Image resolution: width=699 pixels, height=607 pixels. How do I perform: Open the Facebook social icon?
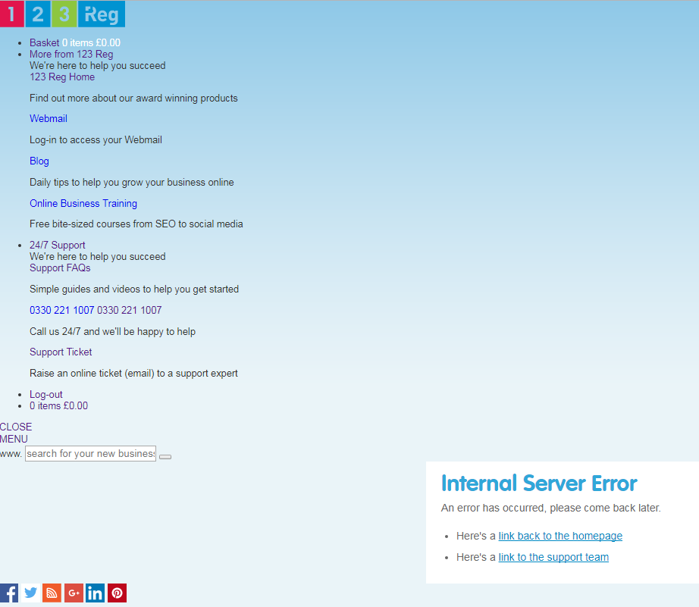(9, 593)
